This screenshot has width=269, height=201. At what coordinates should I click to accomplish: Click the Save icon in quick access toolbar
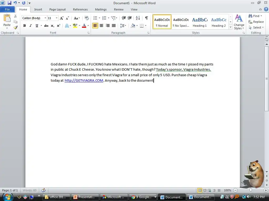pos(9,3)
